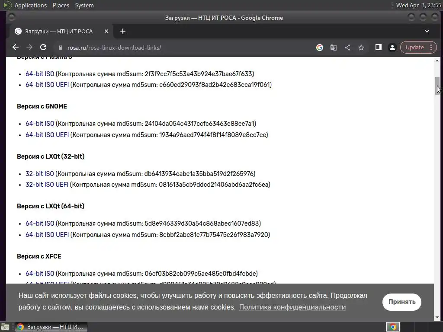Download LXQt 64-bit ISO UEFI

click(47, 235)
